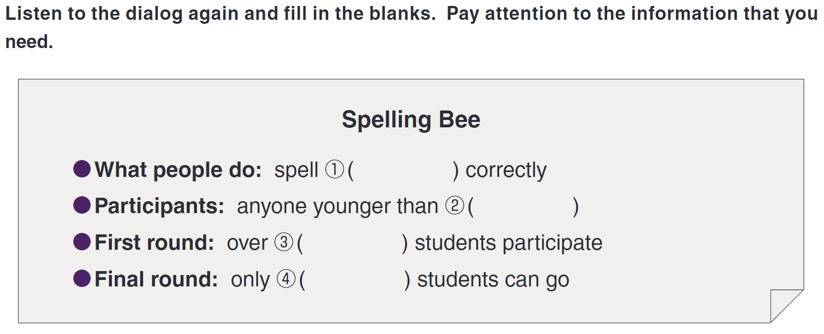Click the purple bullet beside "What people do"

tap(82, 169)
